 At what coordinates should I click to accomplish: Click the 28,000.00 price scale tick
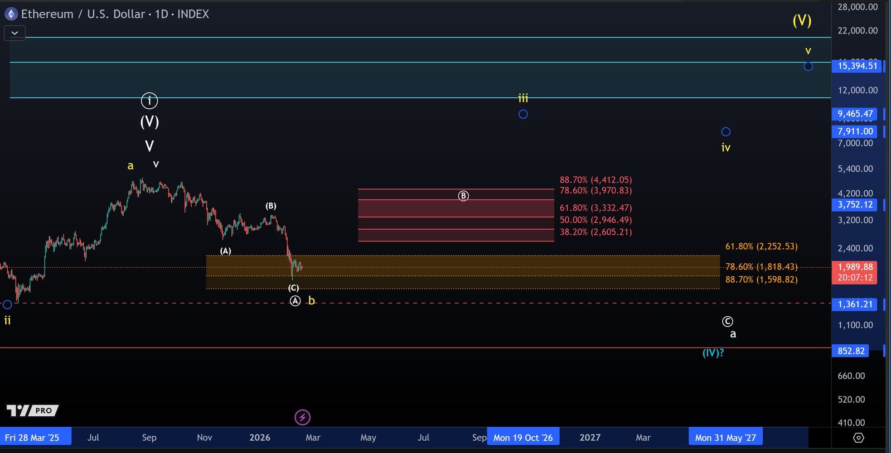[857, 7]
